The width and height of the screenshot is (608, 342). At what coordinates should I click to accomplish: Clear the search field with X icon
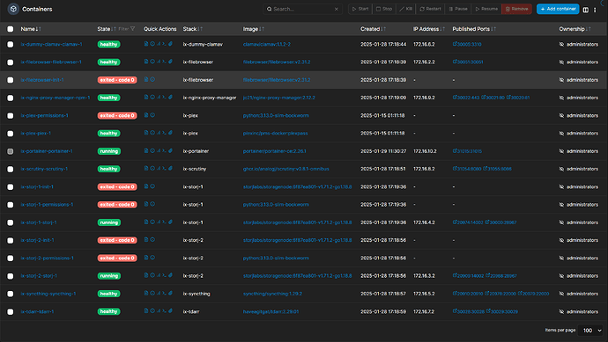pyautogui.click(x=337, y=9)
